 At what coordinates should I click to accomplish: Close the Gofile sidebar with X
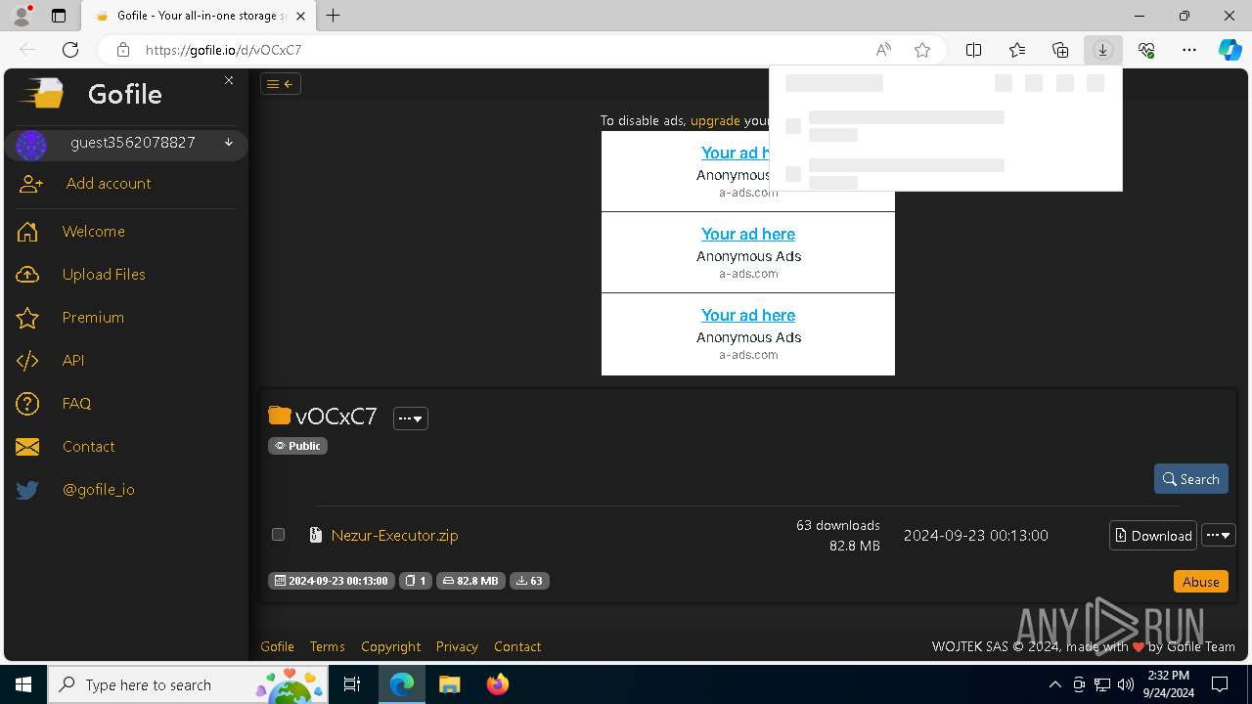coord(229,80)
